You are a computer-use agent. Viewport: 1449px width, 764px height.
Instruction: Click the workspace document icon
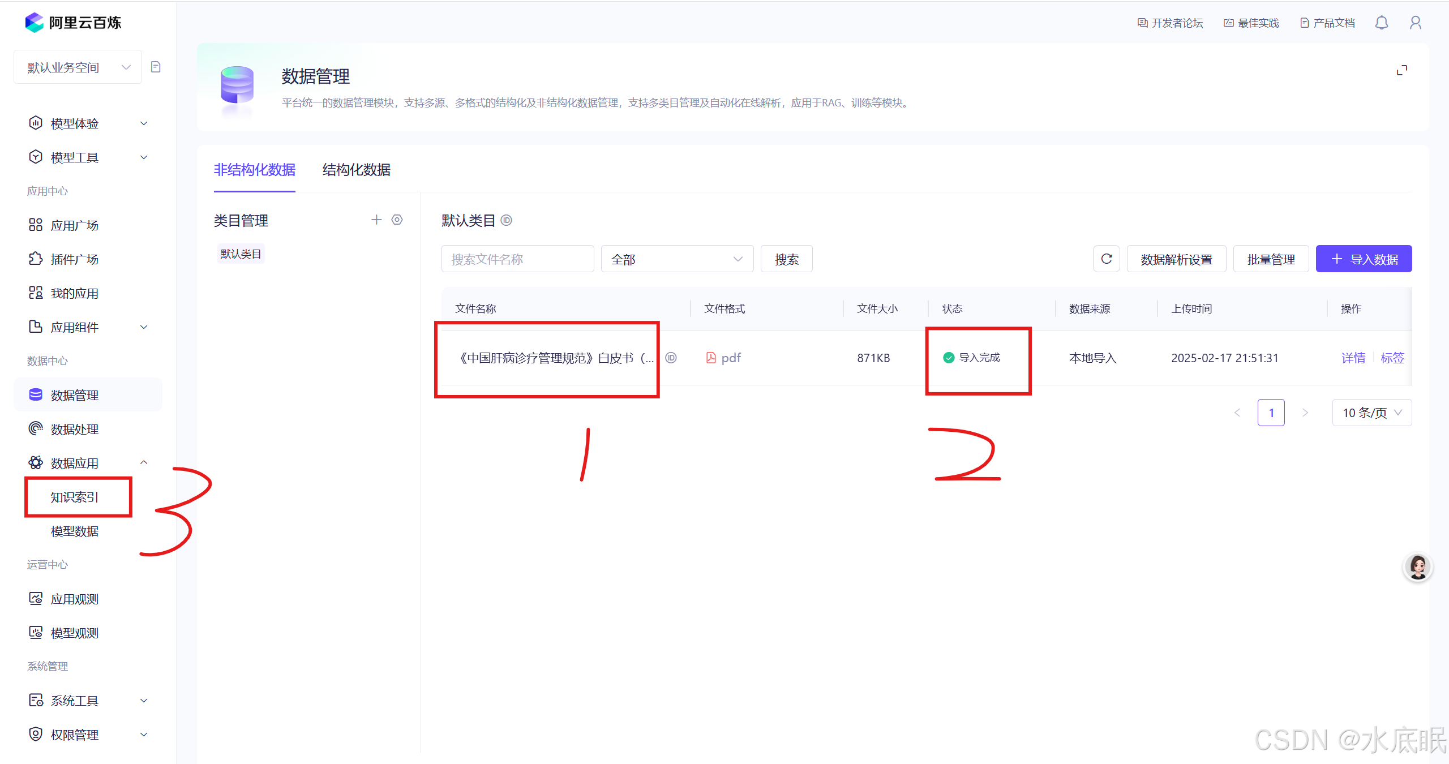pos(156,67)
